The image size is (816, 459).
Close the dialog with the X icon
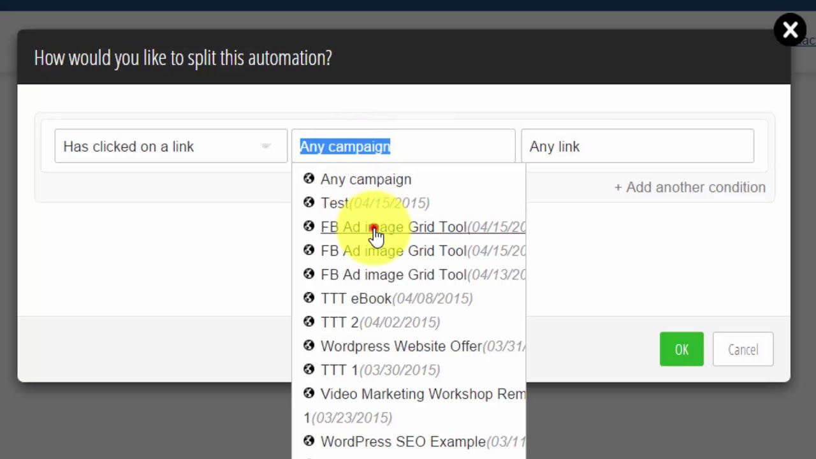pyautogui.click(x=790, y=30)
